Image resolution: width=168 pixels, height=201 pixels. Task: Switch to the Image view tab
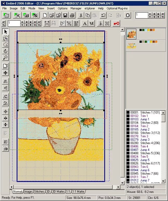[28, 192]
